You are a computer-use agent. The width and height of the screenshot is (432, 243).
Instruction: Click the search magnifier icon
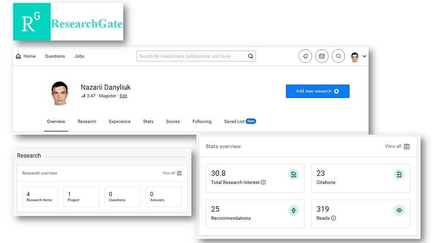[251, 56]
